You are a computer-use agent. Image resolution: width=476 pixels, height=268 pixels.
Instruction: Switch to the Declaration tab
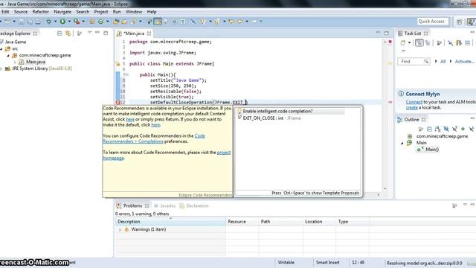[194, 205]
